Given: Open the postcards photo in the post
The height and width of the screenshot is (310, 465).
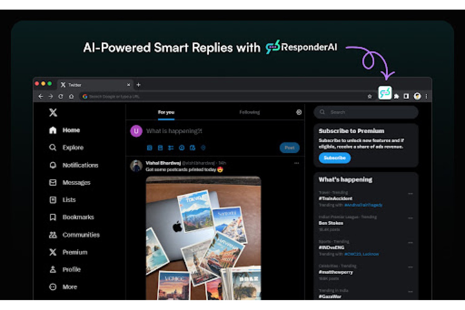Looking at the screenshot, I should (x=203, y=238).
